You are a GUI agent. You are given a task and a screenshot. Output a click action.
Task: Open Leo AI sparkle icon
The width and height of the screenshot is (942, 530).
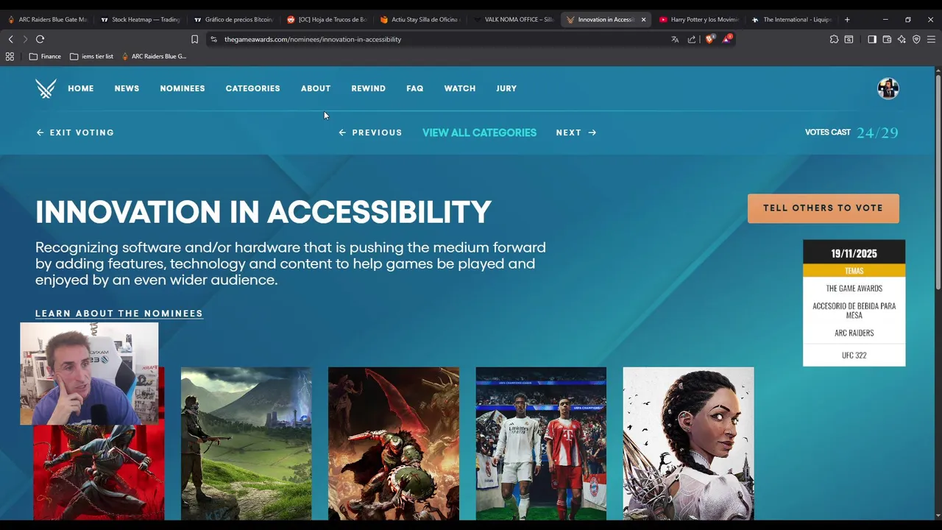pos(902,39)
